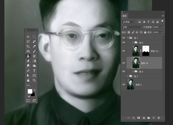Select the Hand tool

pyautogui.click(x=28, y=81)
